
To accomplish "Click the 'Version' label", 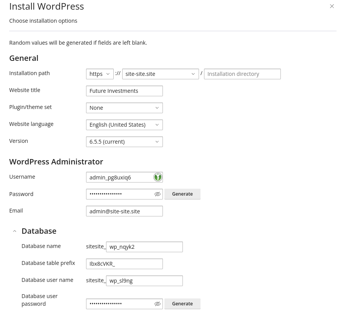I will coord(18,141).
